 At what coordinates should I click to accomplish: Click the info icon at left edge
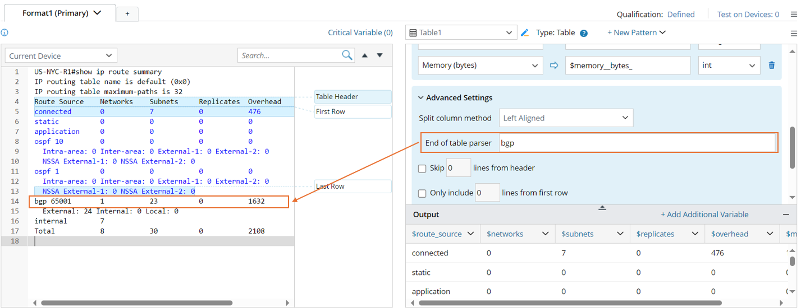tap(4, 32)
